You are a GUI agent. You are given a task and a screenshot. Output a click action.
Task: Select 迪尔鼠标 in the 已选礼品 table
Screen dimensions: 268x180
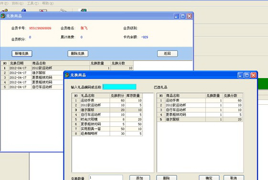(200, 120)
